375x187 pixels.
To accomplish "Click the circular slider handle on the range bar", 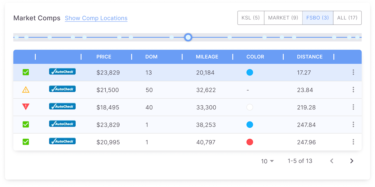I will (188, 37).
